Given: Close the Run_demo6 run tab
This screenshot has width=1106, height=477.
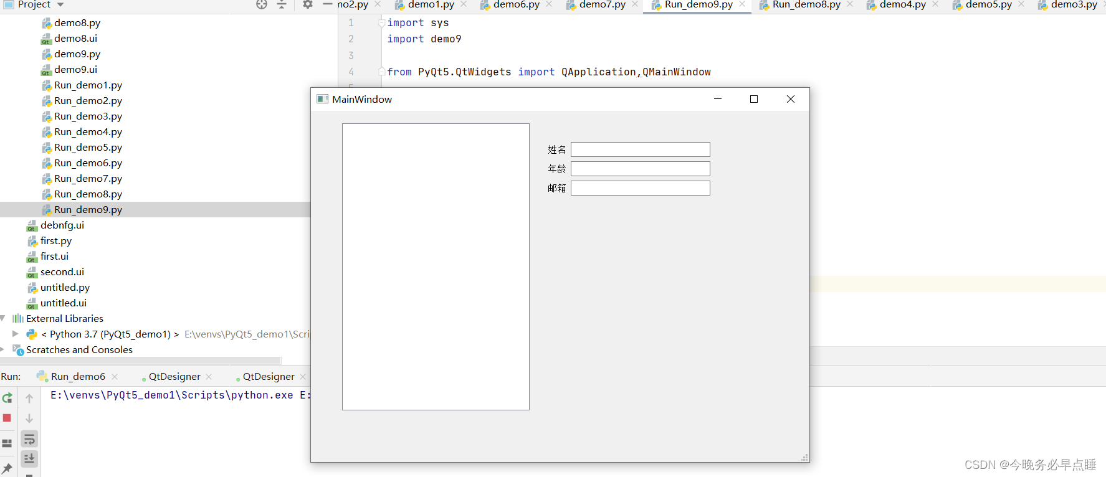Looking at the screenshot, I should pyautogui.click(x=115, y=377).
